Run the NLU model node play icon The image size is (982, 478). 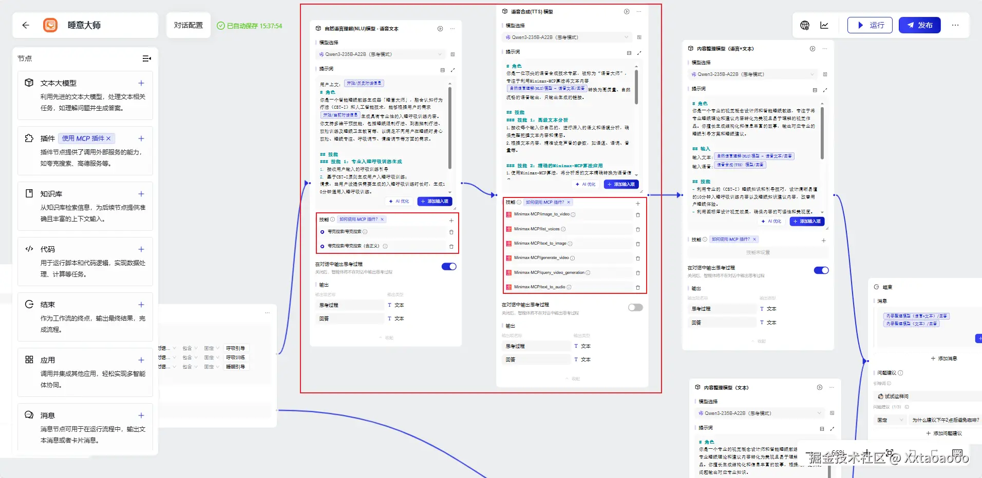pyautogui.click(x=440, y=29)
